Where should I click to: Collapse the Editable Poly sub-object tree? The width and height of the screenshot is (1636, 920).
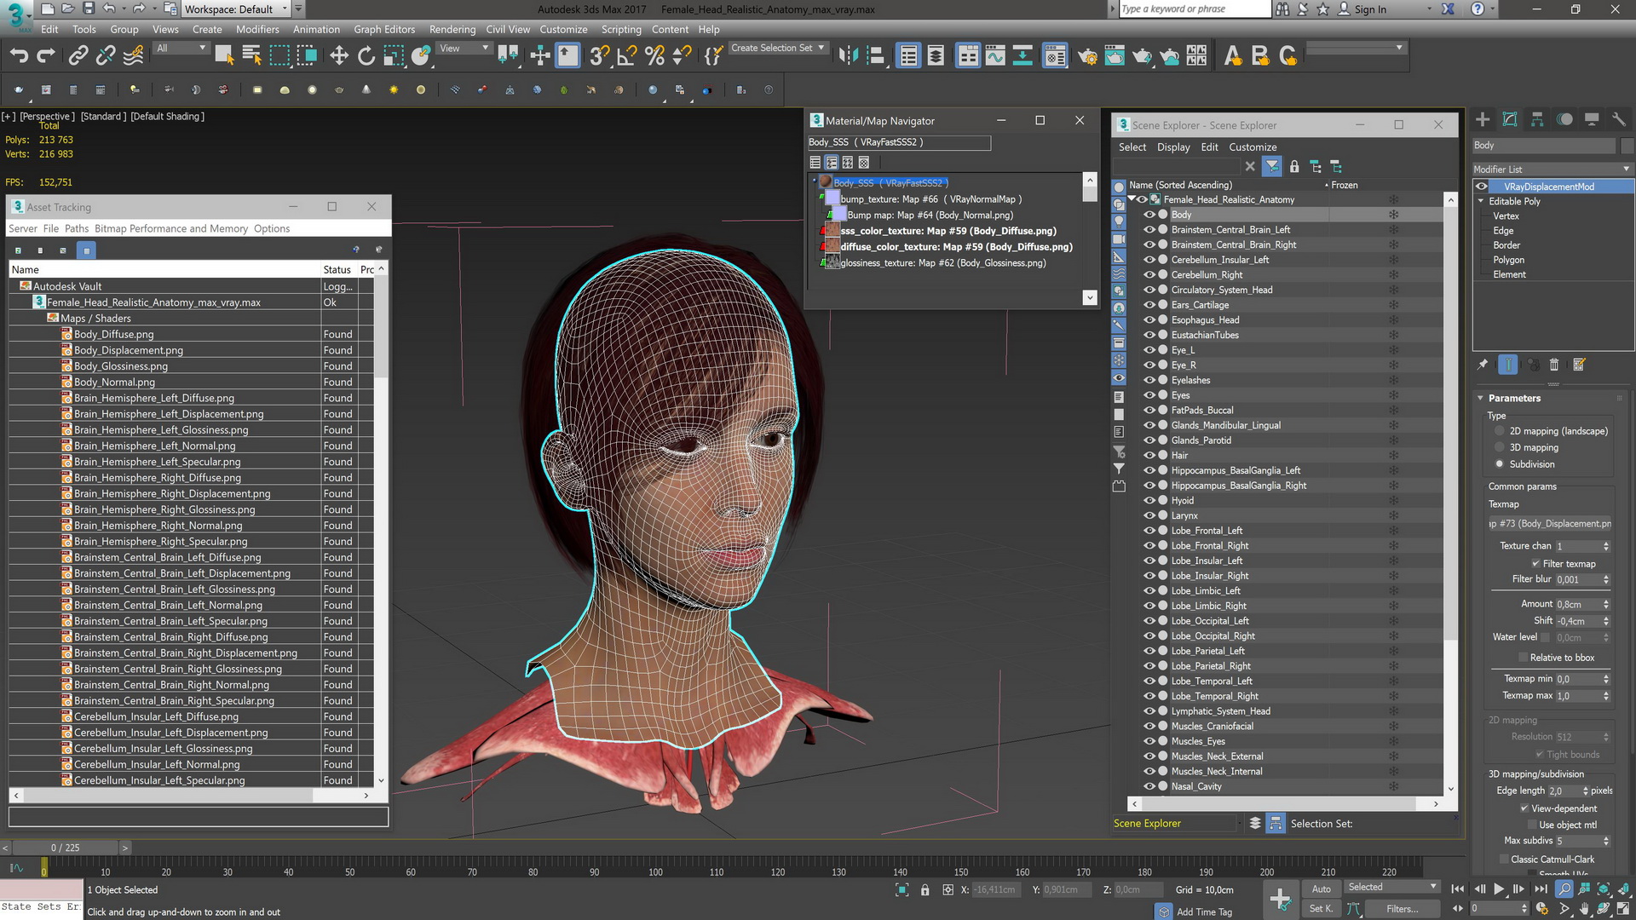(x=1482, y=201)
